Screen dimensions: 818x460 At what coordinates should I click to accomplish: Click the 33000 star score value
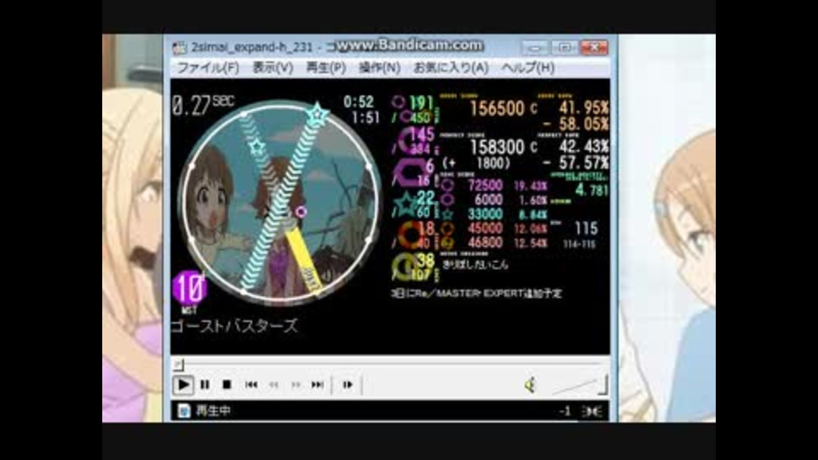[485, 214]
